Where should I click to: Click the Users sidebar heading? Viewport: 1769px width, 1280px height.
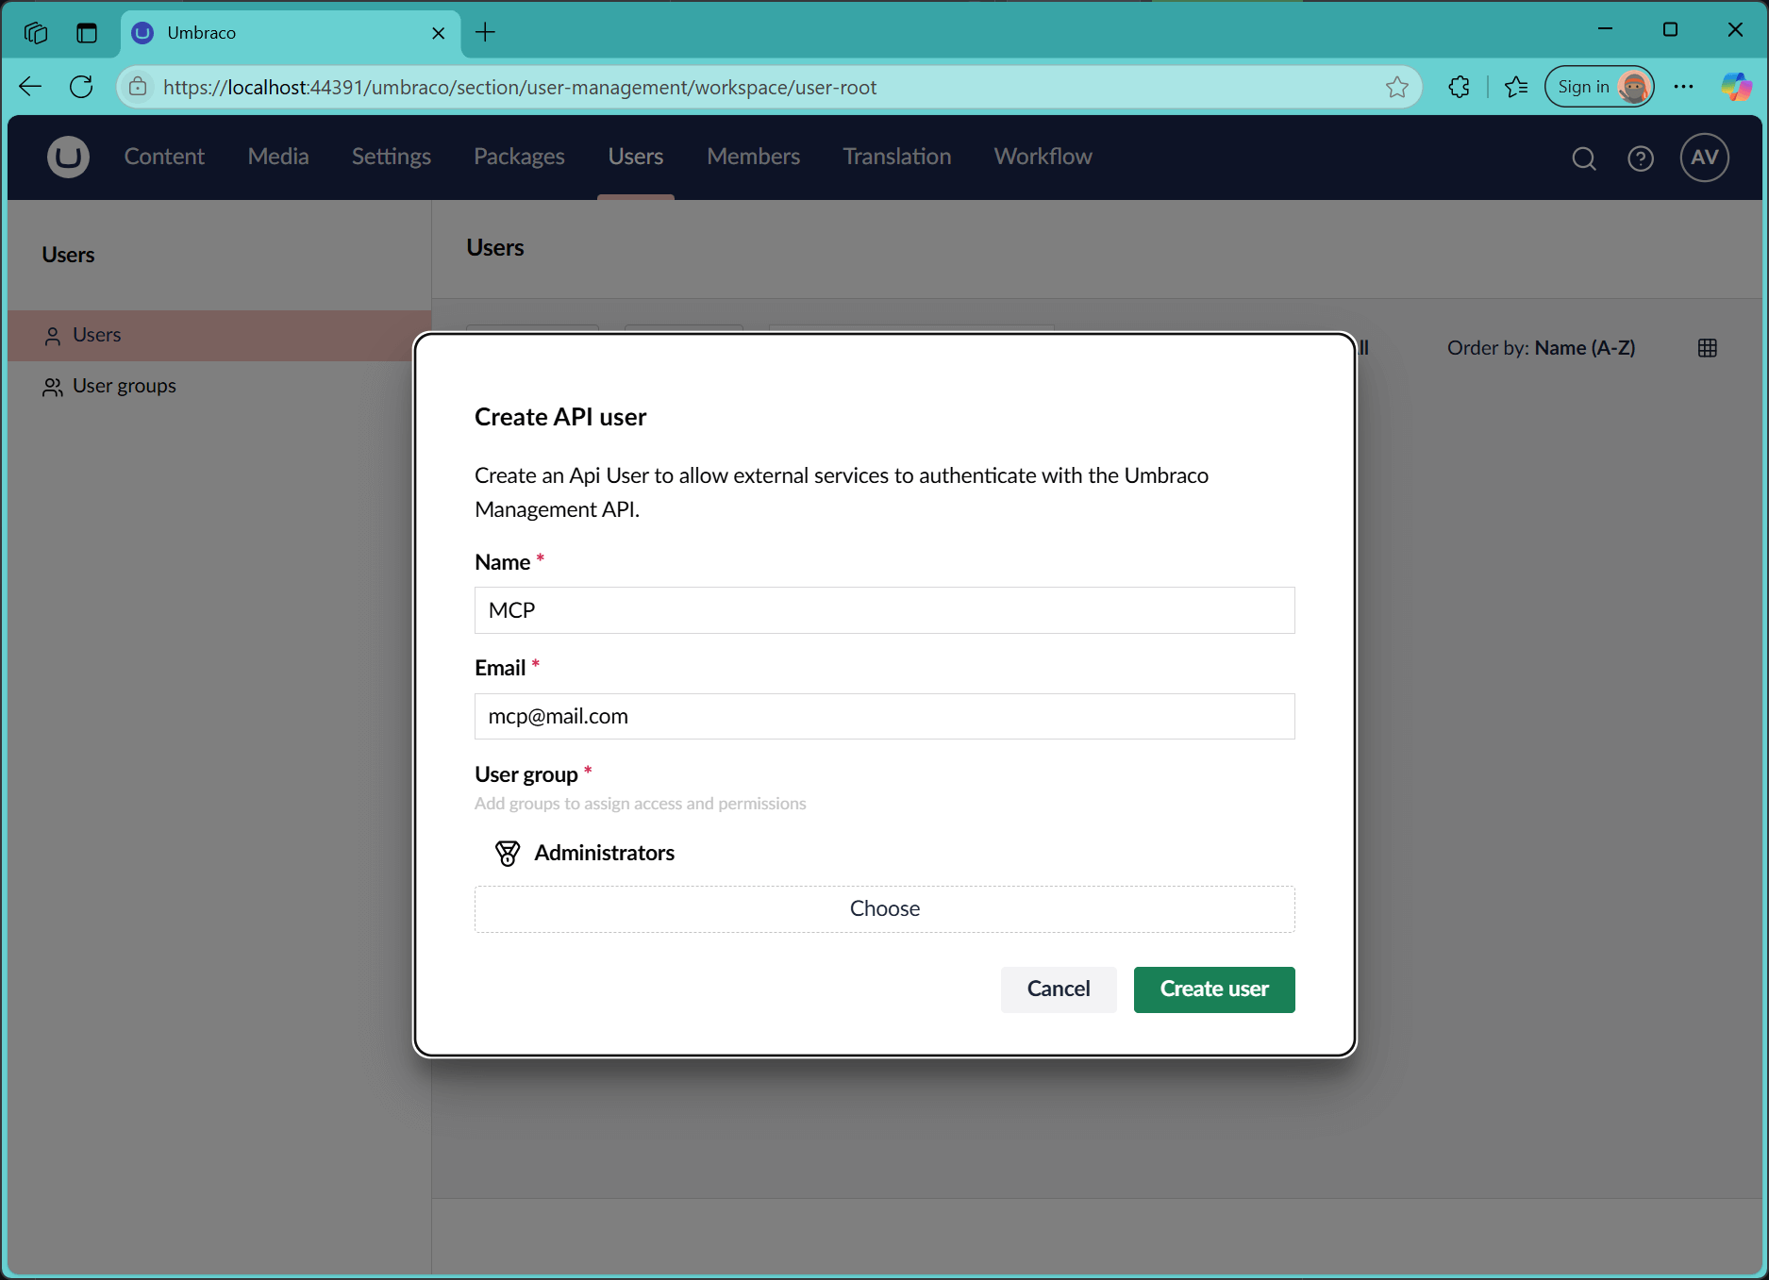coord(68,255)
